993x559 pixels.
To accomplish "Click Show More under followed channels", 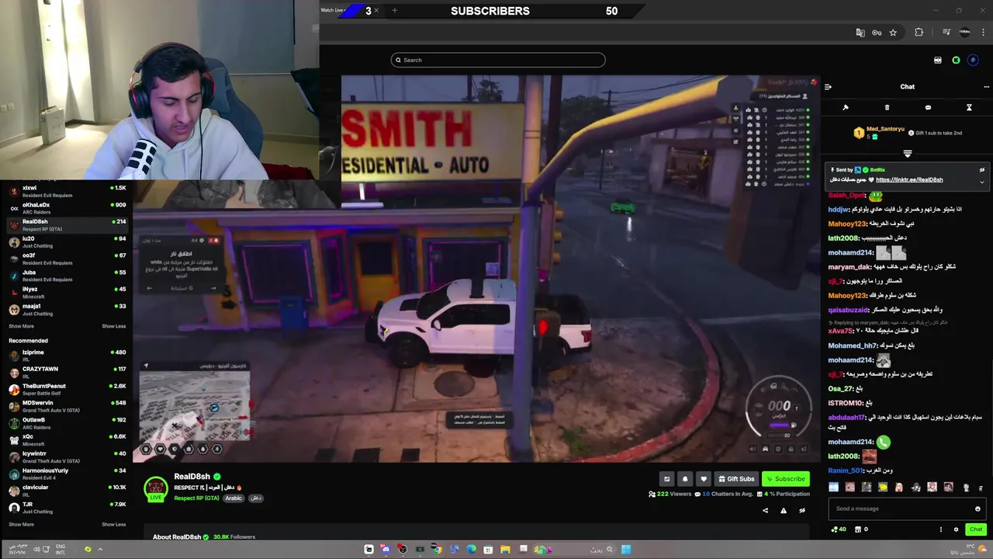I will click(21, 326).
